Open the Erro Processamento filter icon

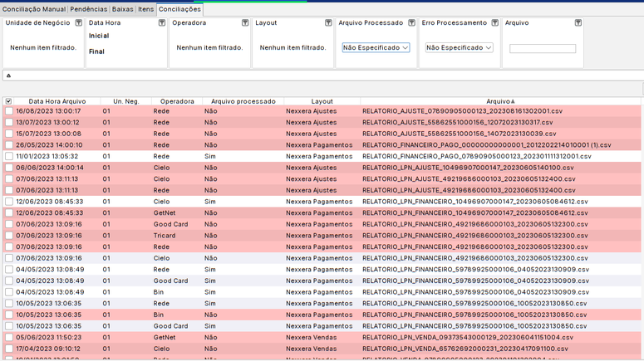point(494,23)
